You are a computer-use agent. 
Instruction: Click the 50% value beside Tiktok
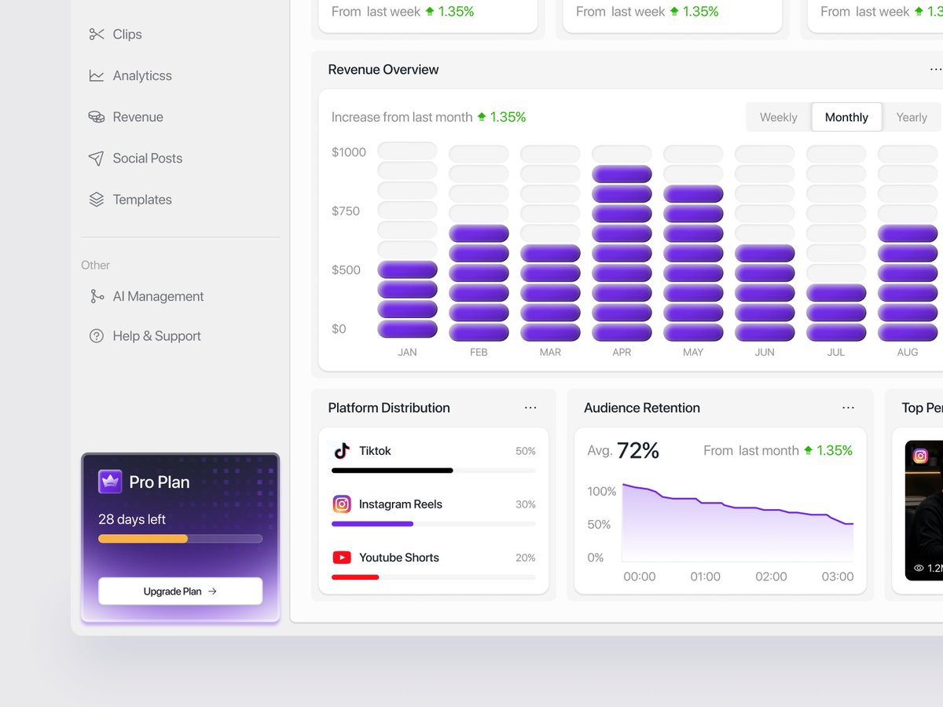click(x=526, y=451)
